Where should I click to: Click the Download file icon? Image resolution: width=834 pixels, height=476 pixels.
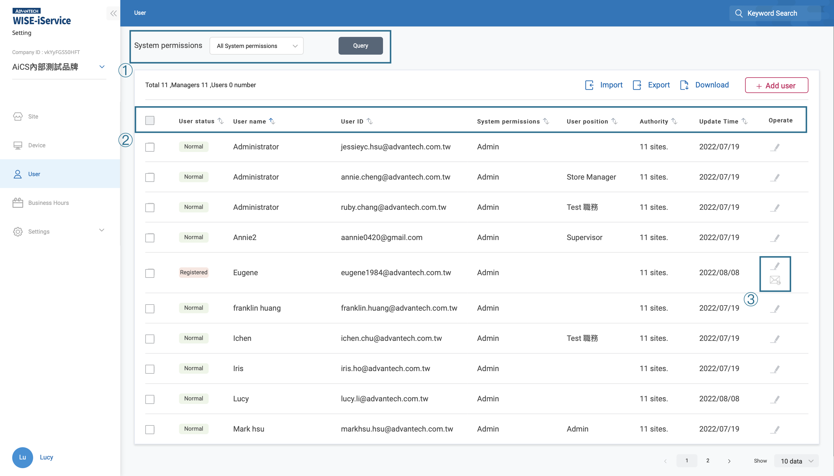pyautogui.click(x=685, y=85)
